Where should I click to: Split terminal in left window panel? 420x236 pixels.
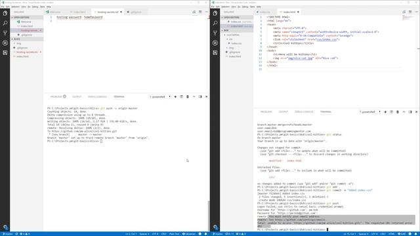[x=181, y=96]
